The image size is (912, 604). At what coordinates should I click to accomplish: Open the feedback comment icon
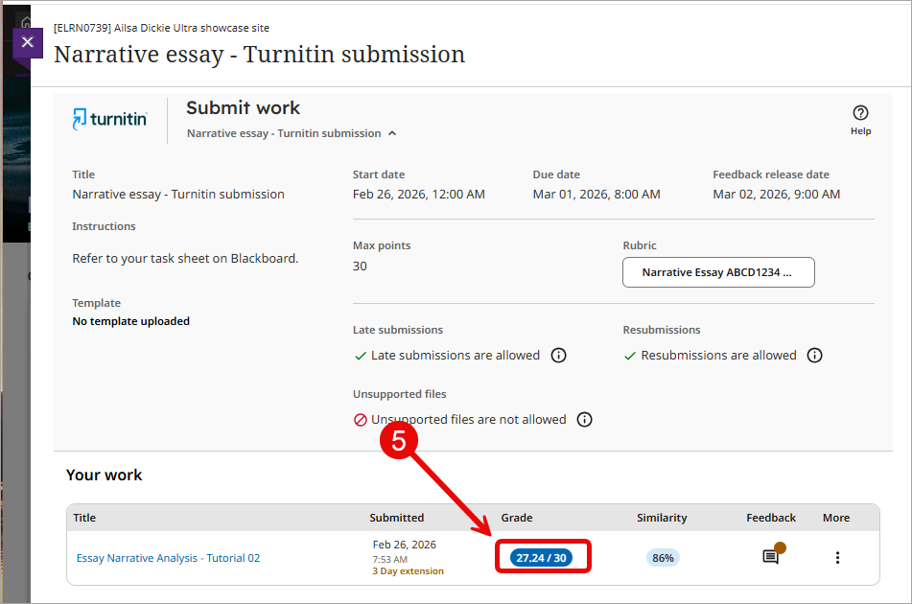[770, 557]
